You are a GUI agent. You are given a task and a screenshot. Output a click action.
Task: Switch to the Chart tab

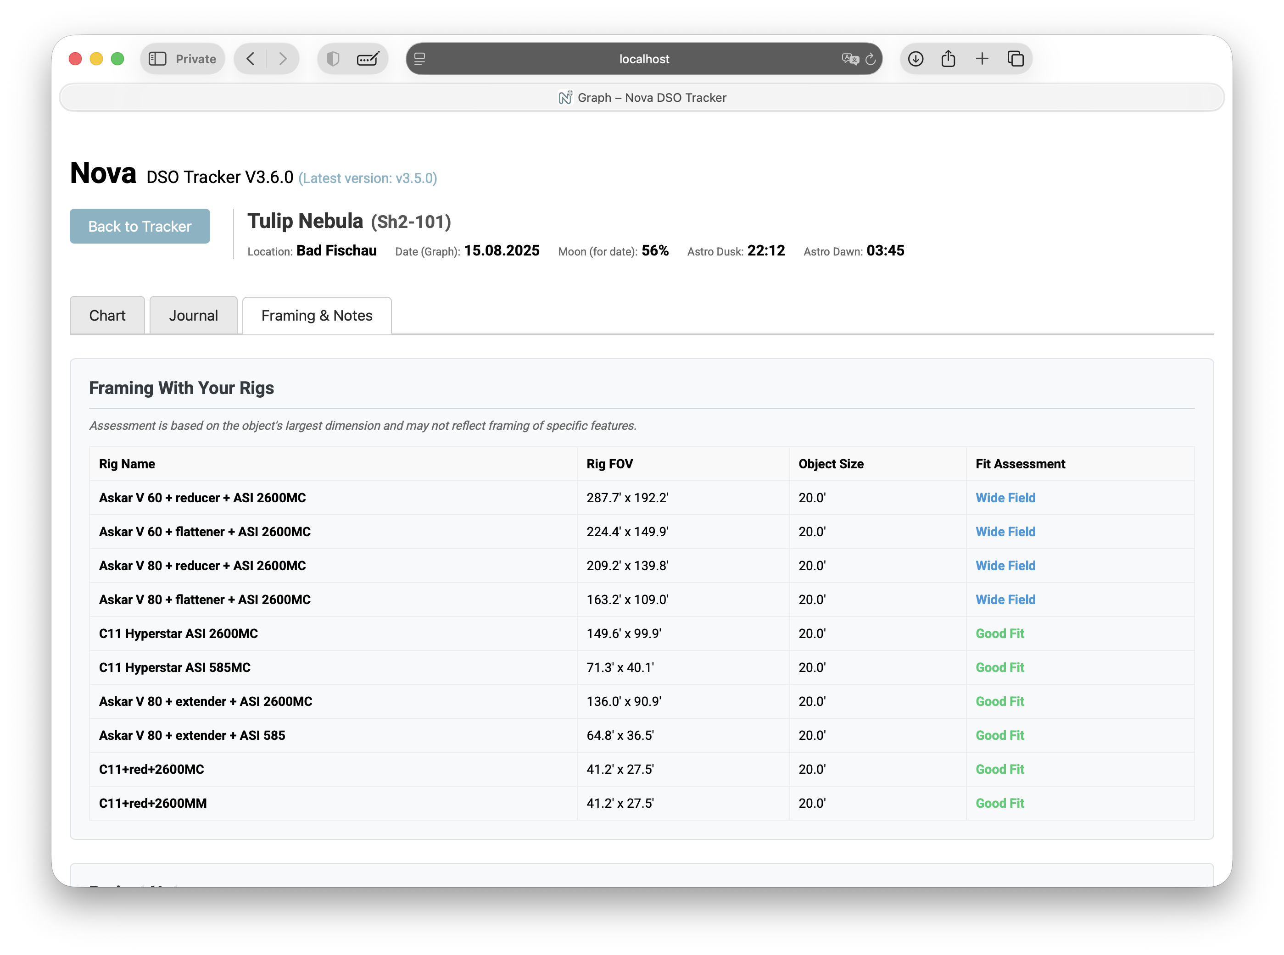click(x=107, y=316)
